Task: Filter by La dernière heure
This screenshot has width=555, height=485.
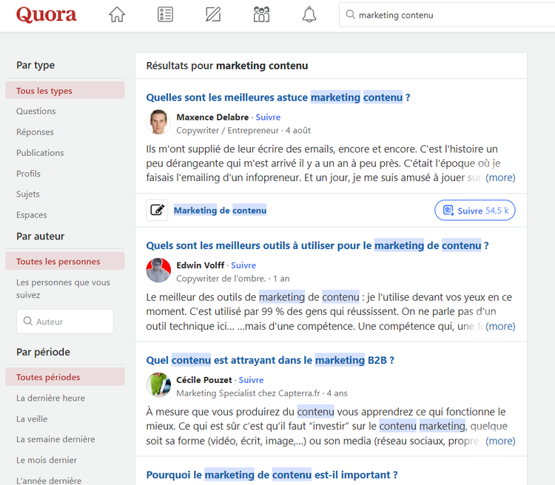Action: [x=50, y=398]
